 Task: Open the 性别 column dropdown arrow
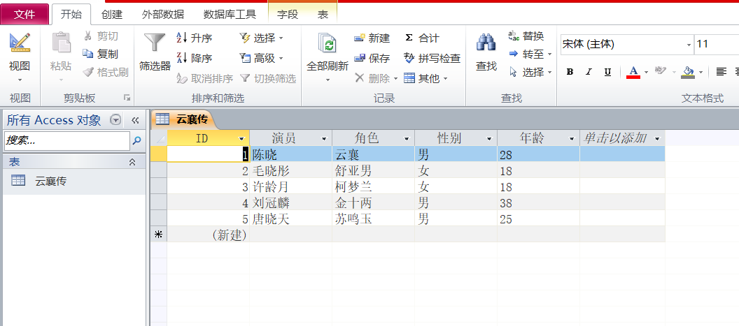tap(489, 139)
